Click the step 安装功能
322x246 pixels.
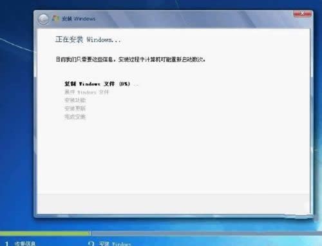[x=75, y=100]
